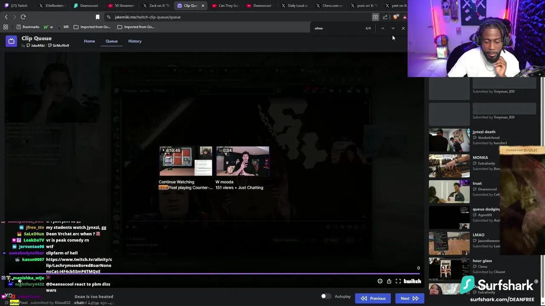The height and width of the screenshot is (306, 545).
Task: Open the MR bookmark
Action: [x=63, y=27]
